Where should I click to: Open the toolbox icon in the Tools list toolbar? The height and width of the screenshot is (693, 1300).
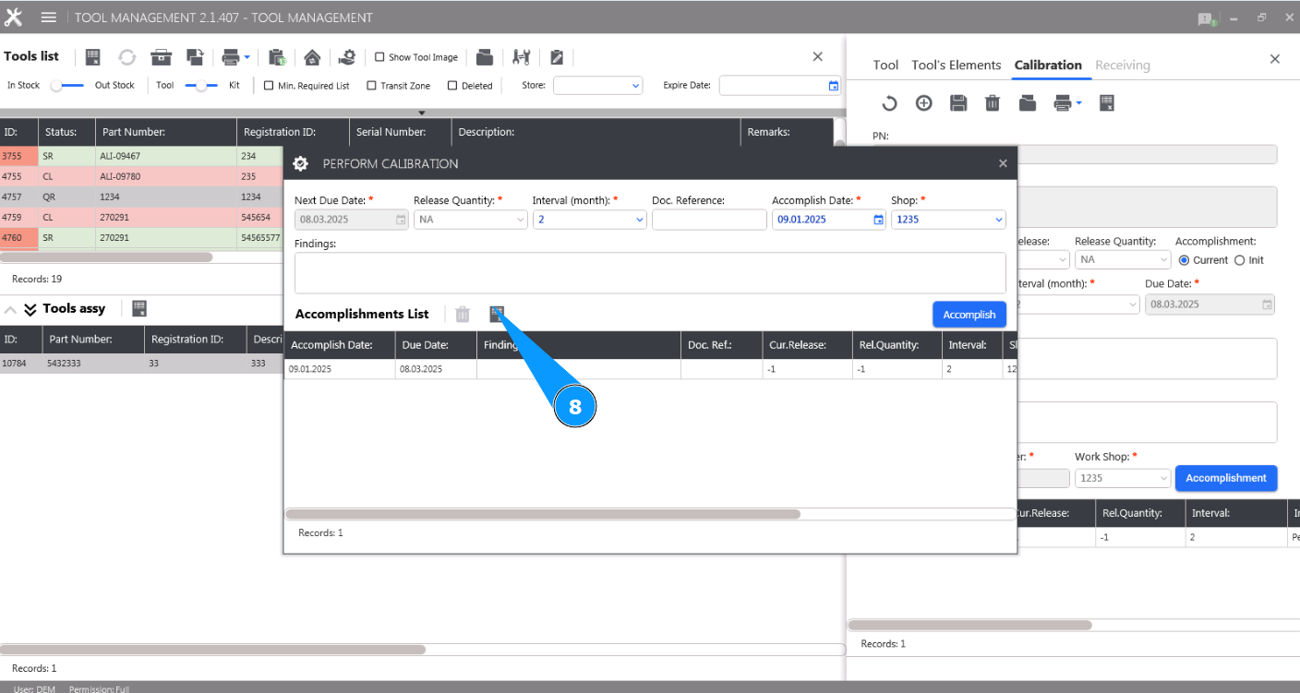coord(162,57)
